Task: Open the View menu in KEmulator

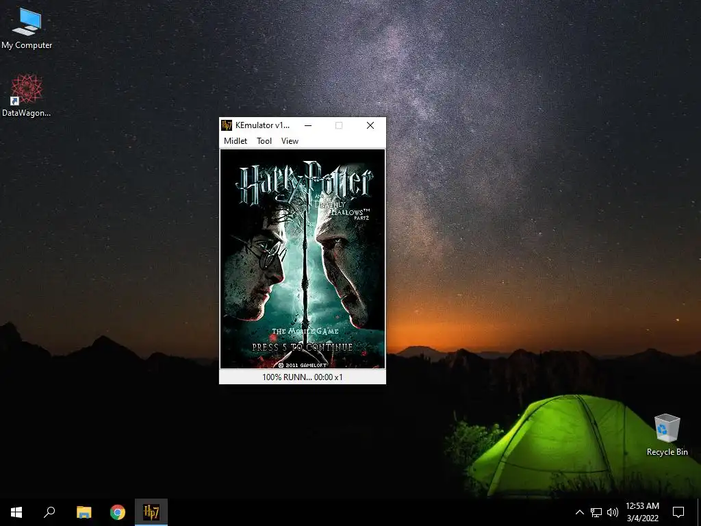Action: coord(290,141)
